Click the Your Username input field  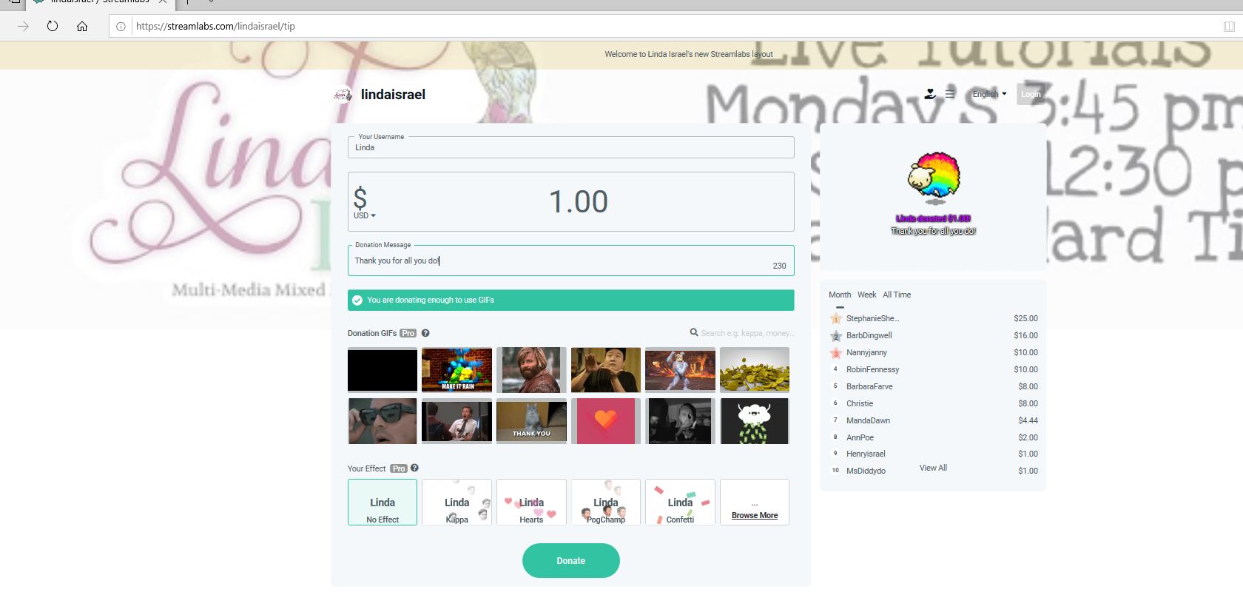[x=571, y=147]
